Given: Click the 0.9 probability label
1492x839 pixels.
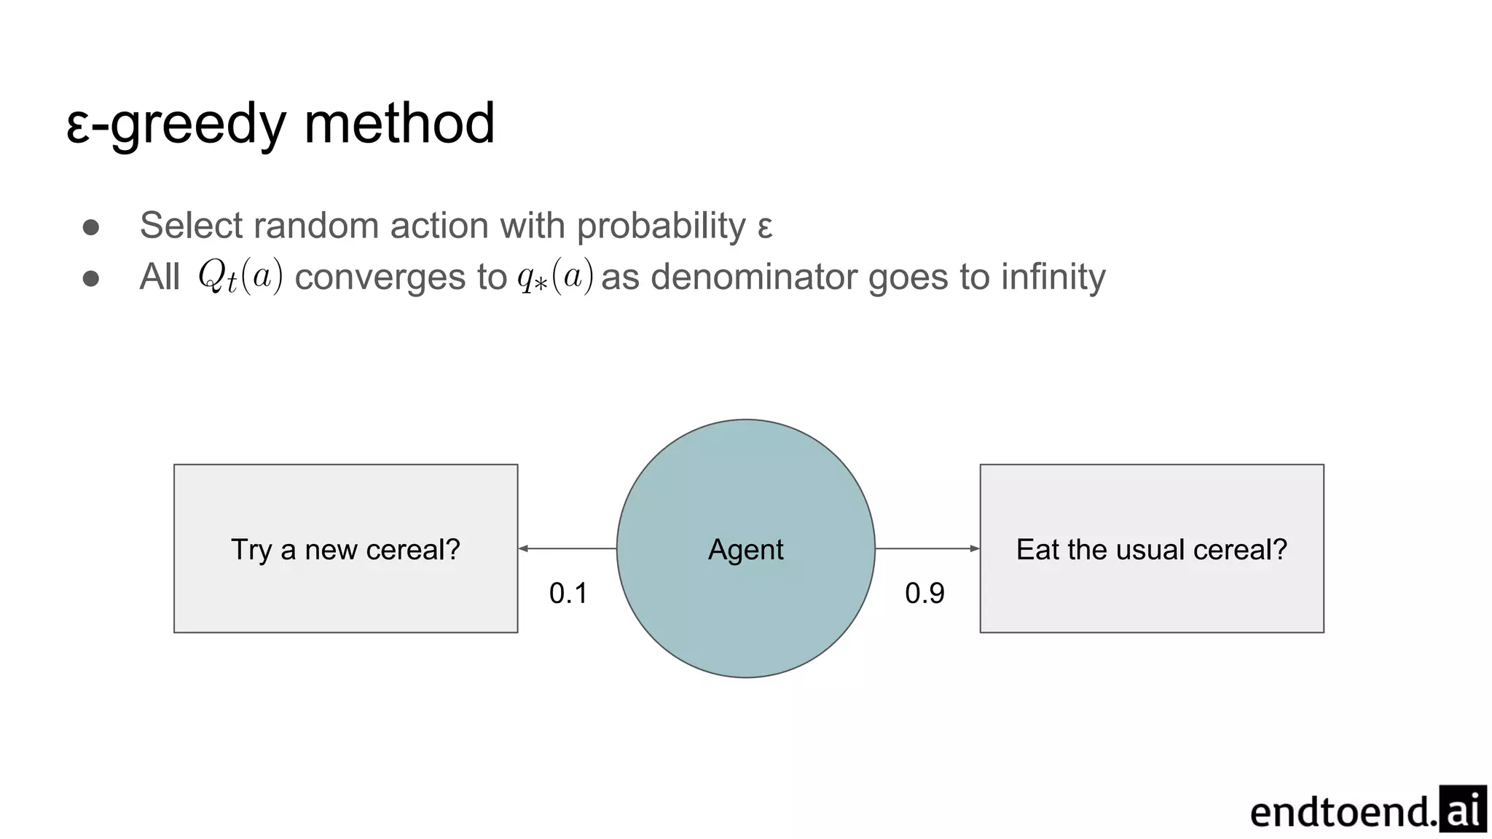Looking at the screenshot, I should tap(924, 594).
